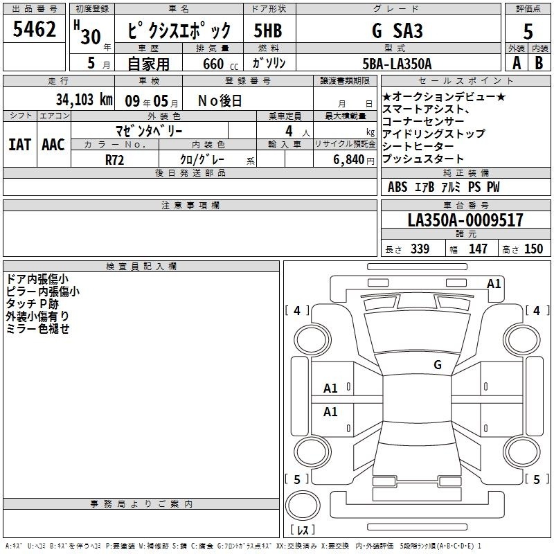554x554 pixels.
Task: Select the front-left tire marker [4]
Action: coord(297,311)
